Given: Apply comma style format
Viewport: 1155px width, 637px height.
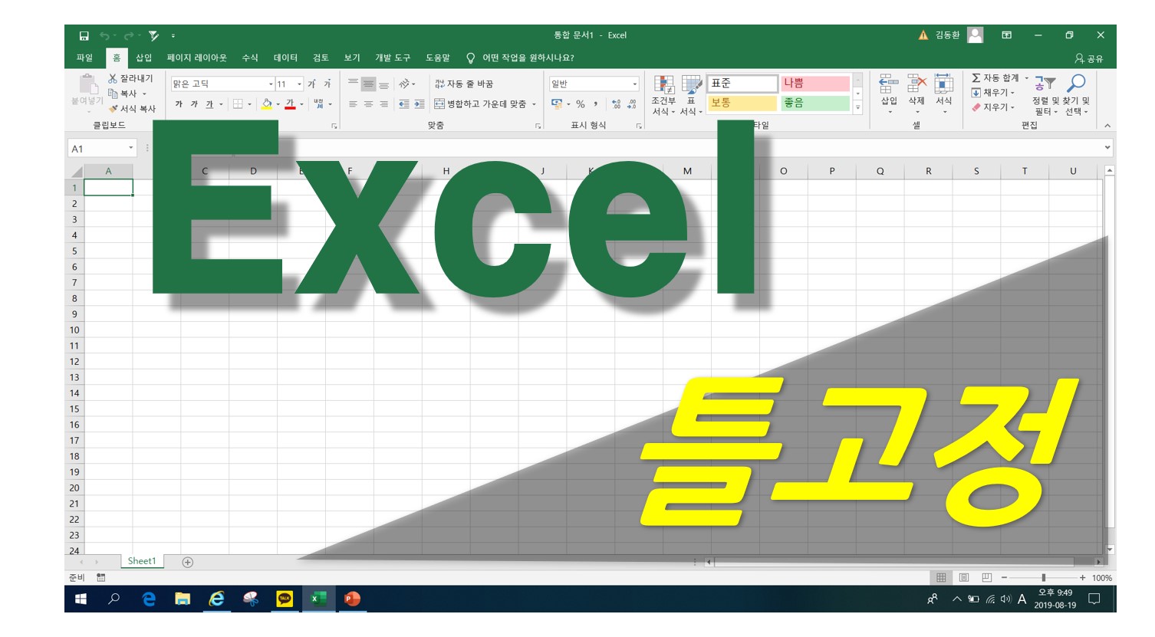Looking at the screenshot, I should tap(596, 104).
